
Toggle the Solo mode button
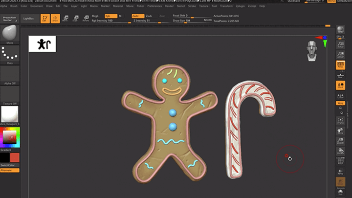click(x=340, y=192)
